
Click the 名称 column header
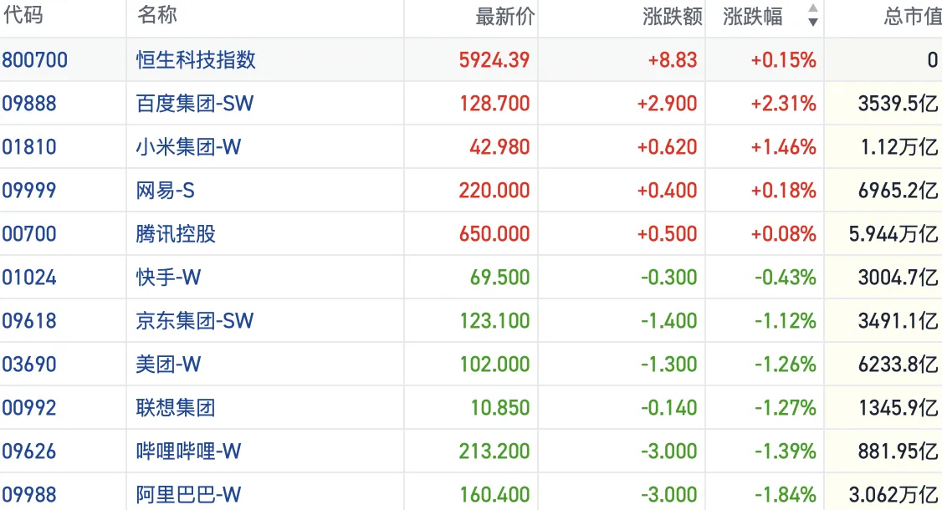(156, 14)
